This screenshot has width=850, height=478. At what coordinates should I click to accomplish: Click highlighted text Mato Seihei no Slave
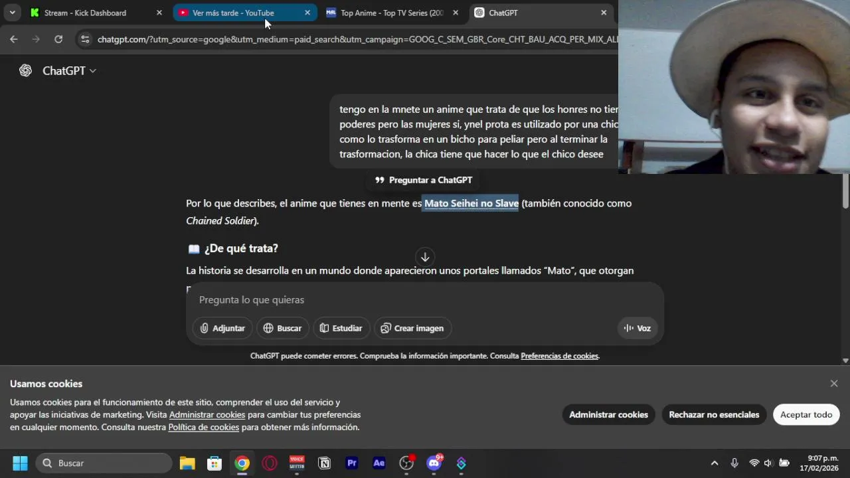[471, 203]
